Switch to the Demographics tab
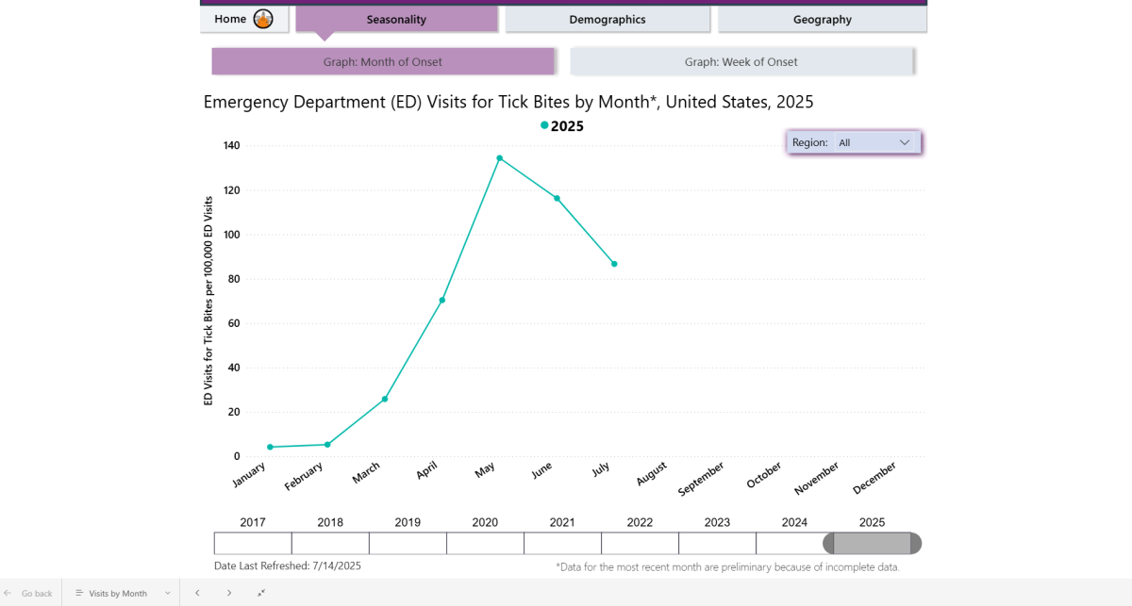This screenshot has height=606, width=1132. (x=607, y=19)
